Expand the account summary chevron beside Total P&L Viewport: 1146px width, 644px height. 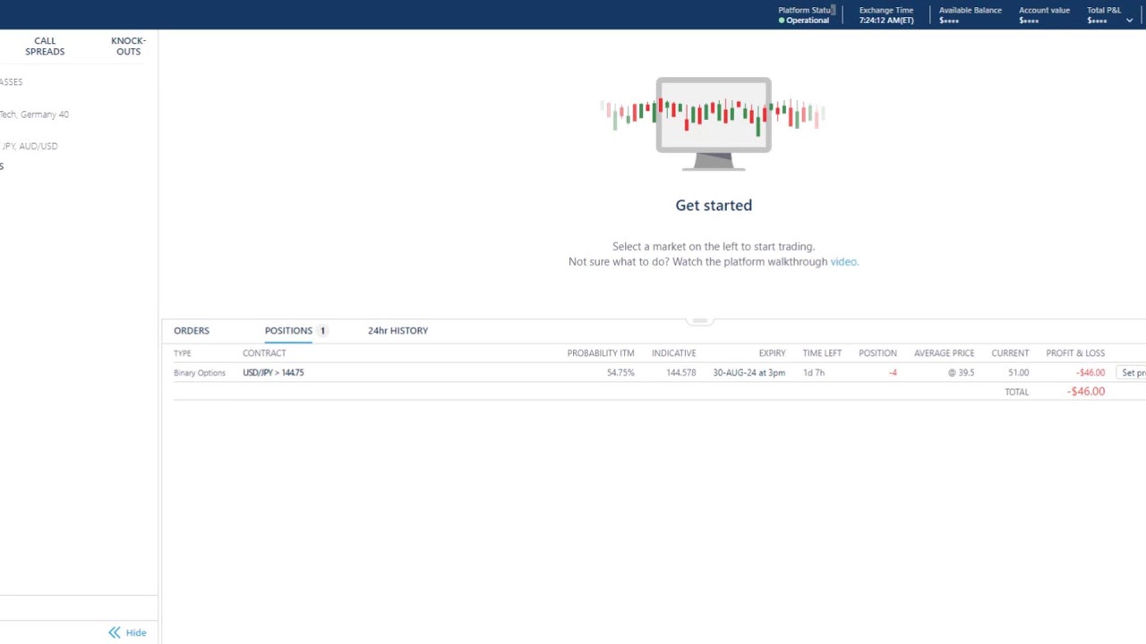[x=1129, y=21]
